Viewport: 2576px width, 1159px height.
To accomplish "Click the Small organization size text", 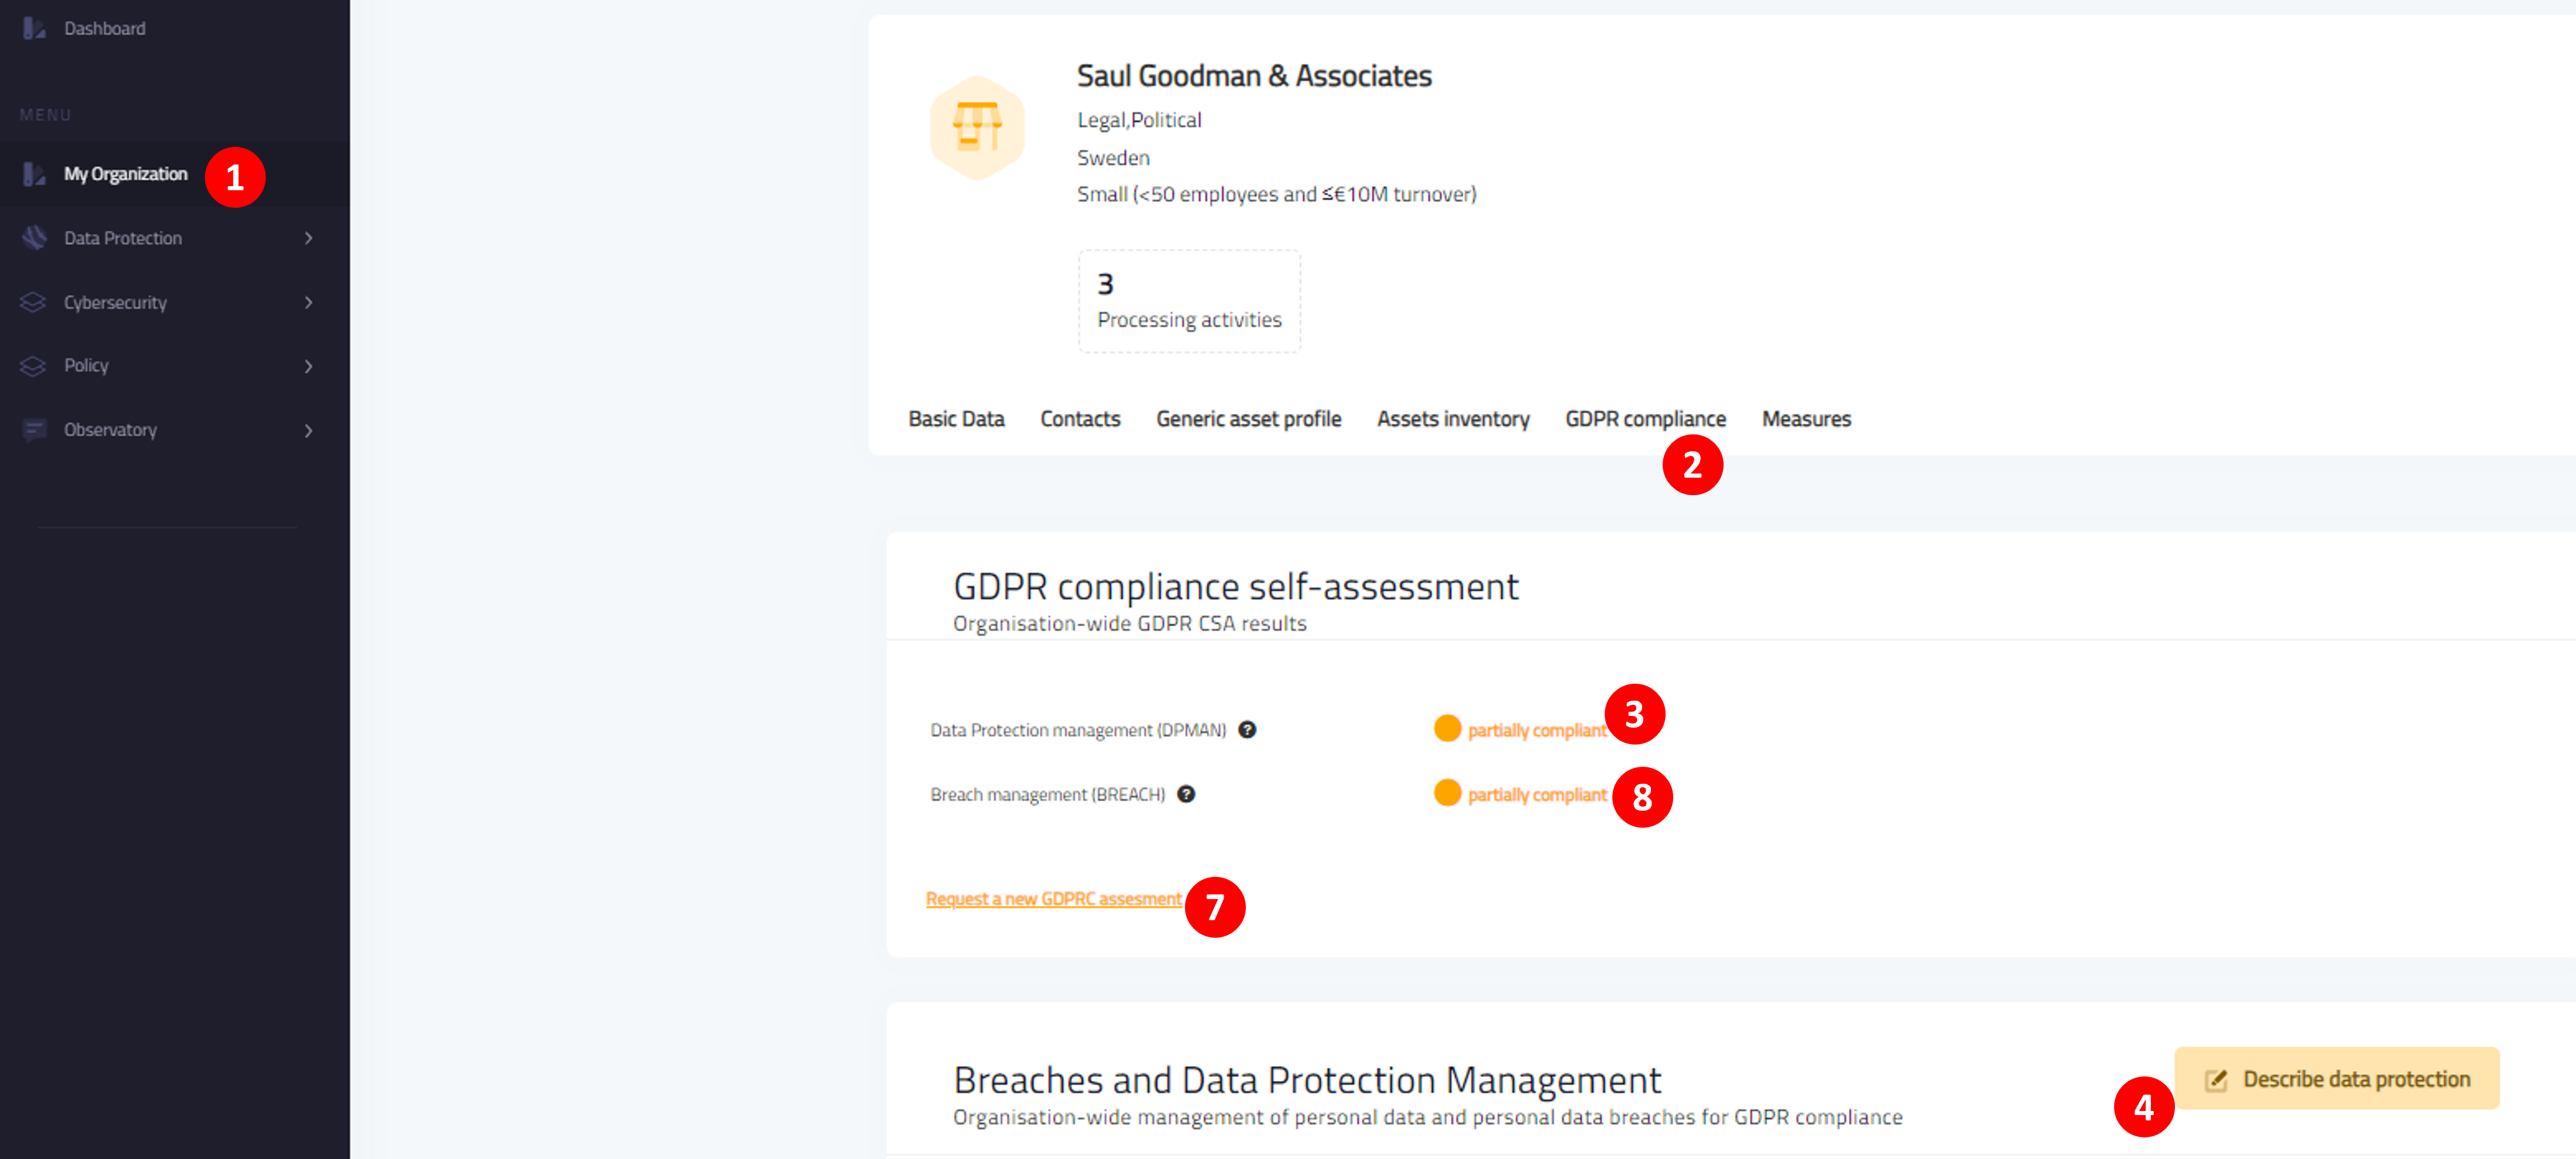I will (x=1276, y=194).
